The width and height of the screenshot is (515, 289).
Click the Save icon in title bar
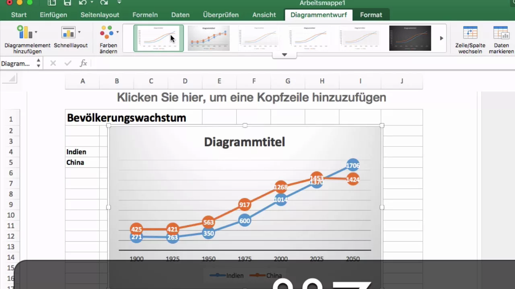coord(68,2)
